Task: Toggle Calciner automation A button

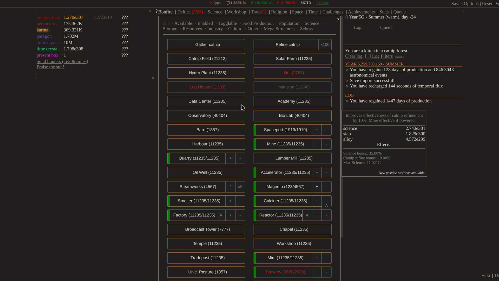Action: [x=327, y=206]
